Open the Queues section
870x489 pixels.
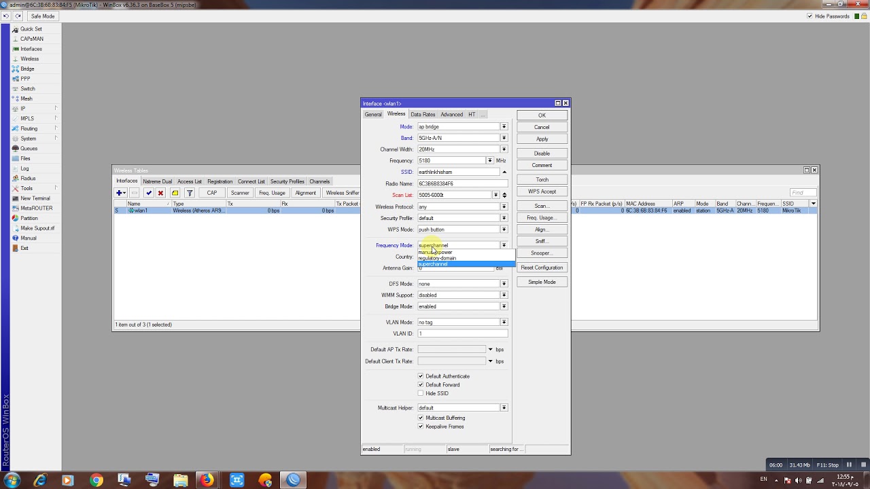pyautogui.click(x=29, y=149)
